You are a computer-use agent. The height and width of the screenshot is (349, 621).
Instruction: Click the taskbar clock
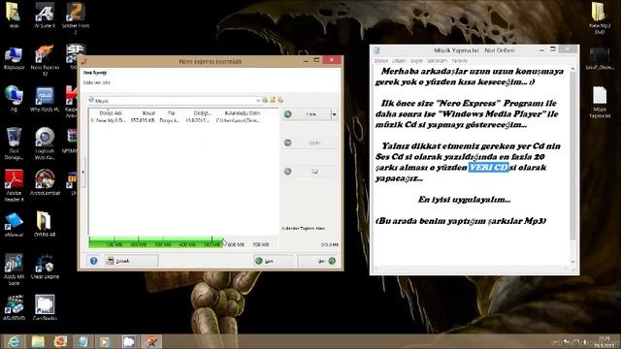pos(604,341)
